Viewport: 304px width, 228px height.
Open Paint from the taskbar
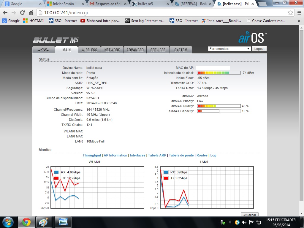pos(43,222)
